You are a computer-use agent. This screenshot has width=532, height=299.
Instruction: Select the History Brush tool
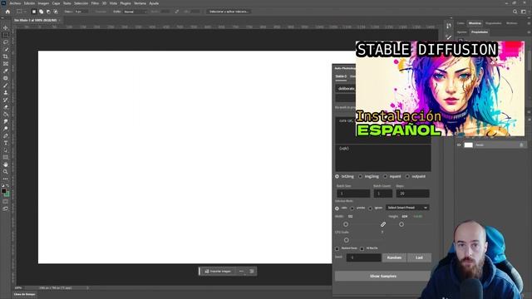(6, 100)
